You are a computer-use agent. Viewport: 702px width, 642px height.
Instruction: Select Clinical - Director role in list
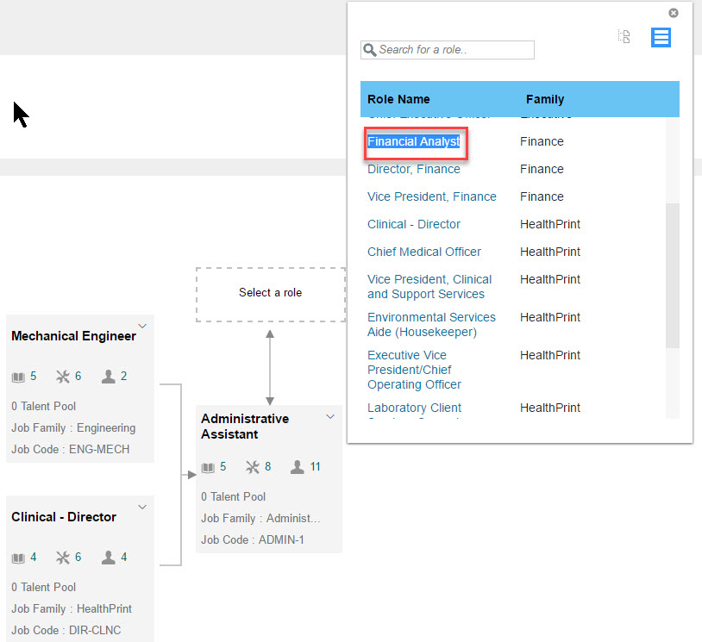tap(414, 224)
